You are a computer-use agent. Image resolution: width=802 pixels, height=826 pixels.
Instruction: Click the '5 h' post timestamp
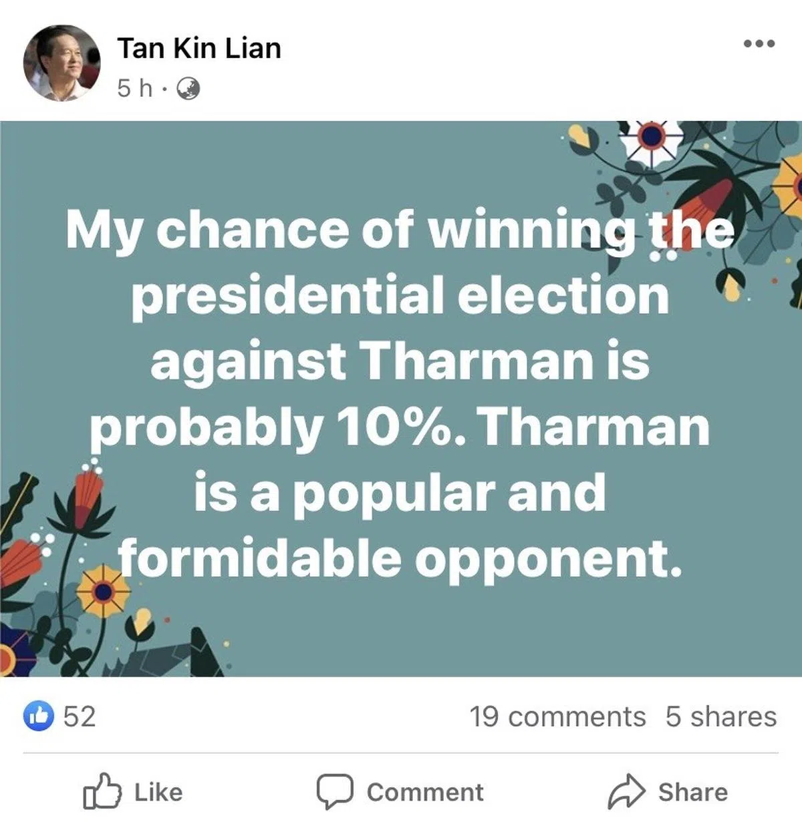[134, 87]
